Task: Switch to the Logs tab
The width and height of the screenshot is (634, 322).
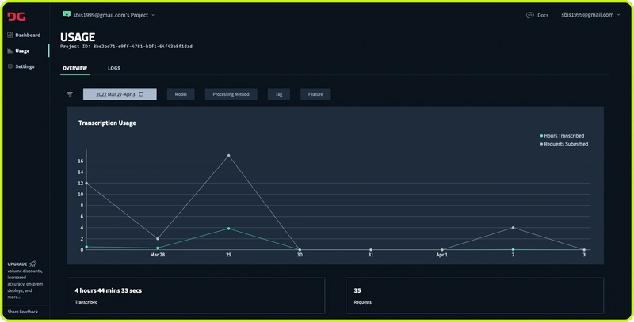Action: (114, 68)
